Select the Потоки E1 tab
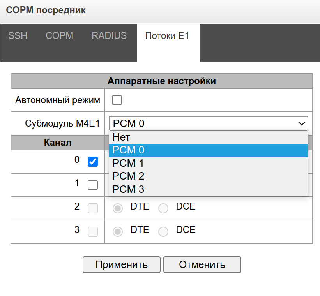320x296 pixels. click(x=167, y=36)
